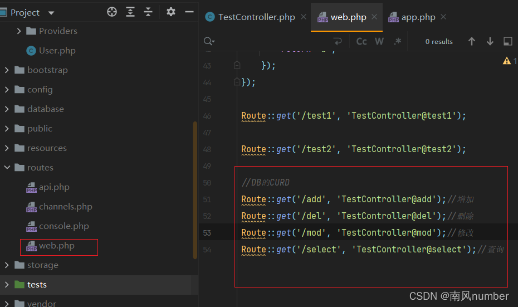Close the TestController.php tab
518x307 pixels.
303,17
